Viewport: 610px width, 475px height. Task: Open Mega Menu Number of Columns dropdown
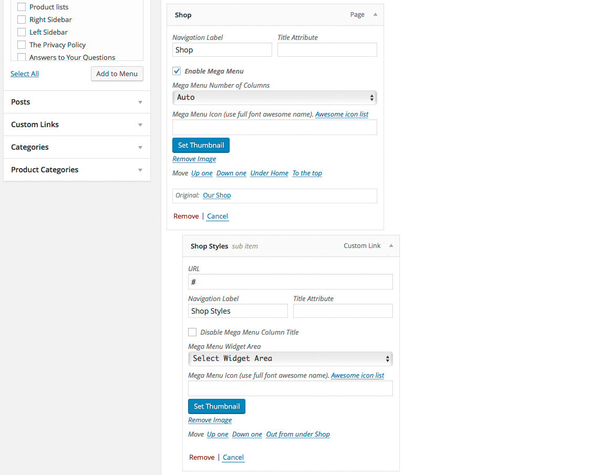click(x=275, y=97)
